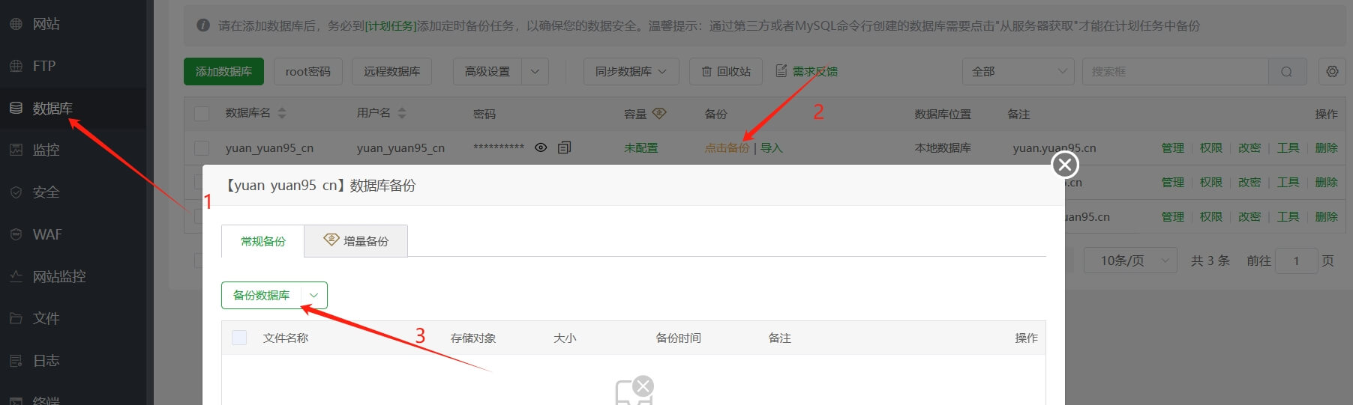1353x405 pixels.
Task: Click the search magnifier icon
Action: click(1287, 71)
